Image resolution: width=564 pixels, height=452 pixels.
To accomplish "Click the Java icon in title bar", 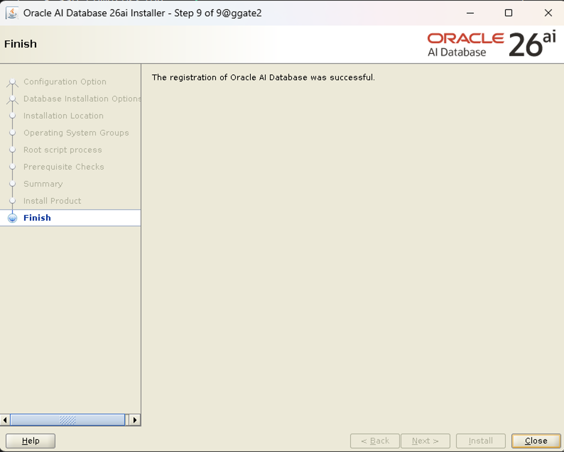I will (x=12, y=13).
